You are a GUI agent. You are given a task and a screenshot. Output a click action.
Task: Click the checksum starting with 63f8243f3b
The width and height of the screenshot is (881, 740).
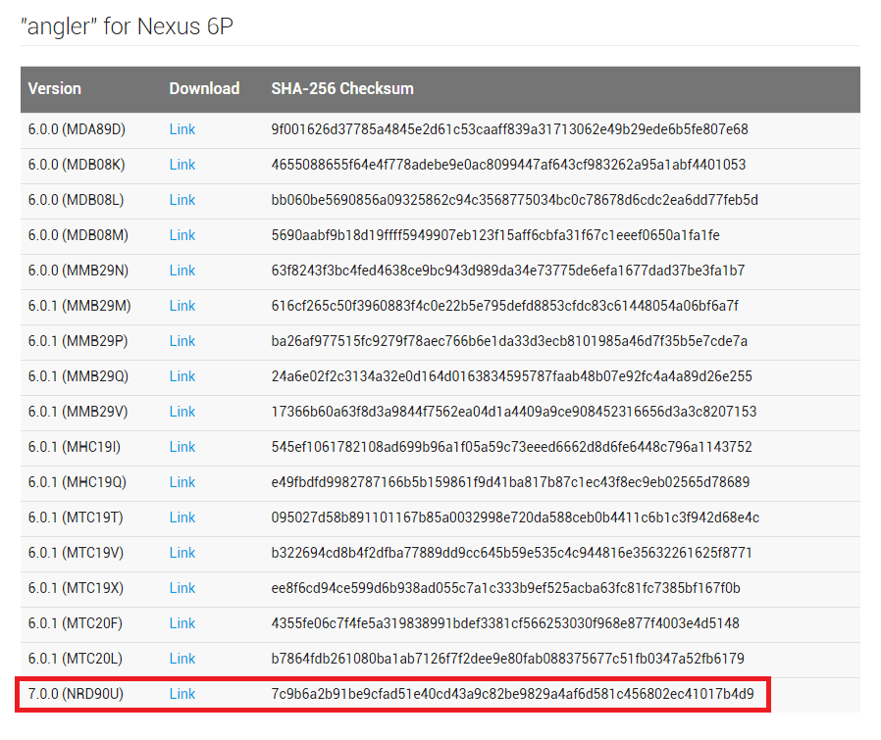point(508,271)
